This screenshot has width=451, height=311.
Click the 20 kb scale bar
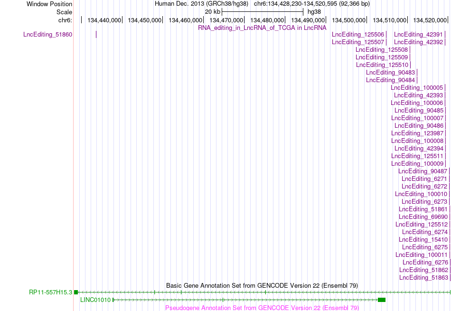[x=263, y=12]
